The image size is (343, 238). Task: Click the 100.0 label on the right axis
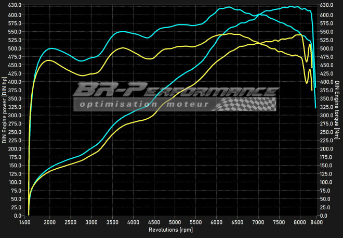click(x=327, y=182)
